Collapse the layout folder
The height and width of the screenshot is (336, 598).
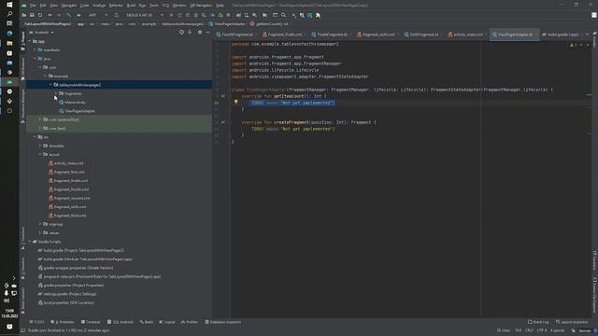coord(40,154)
